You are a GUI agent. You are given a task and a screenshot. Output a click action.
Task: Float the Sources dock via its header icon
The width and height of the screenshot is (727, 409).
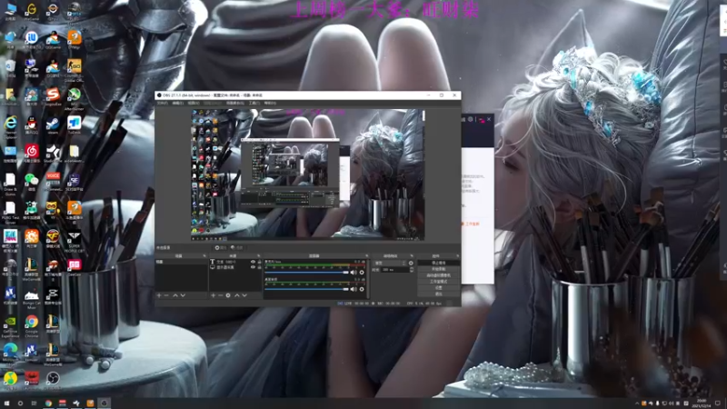click(x=259, y=256)
